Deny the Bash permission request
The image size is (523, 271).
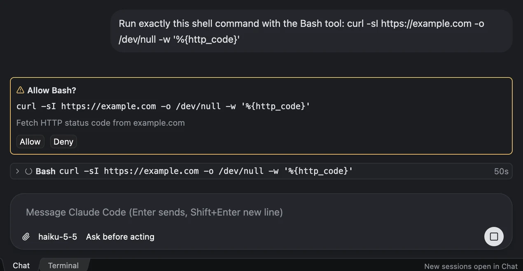pyautogui.click(x=63, y=141)
